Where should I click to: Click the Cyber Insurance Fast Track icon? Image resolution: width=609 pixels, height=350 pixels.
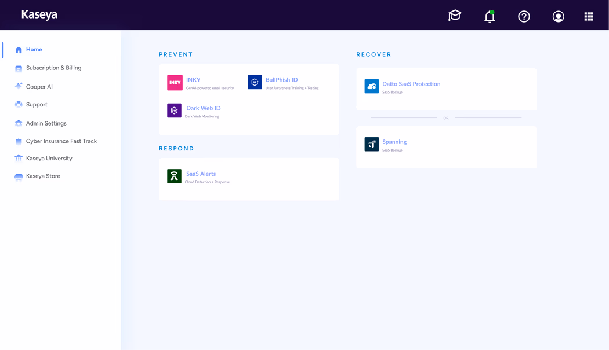(x=18, y=141)
